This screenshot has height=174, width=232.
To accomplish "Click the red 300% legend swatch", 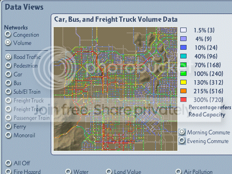I will pyautogui.click(x=184, y=100).
